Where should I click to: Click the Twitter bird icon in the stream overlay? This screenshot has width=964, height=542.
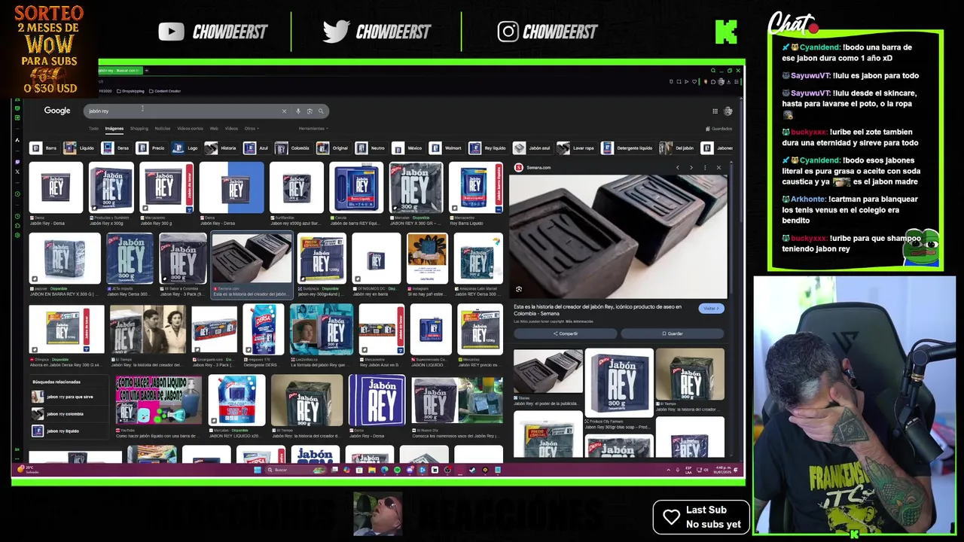(x=336, y=32)
